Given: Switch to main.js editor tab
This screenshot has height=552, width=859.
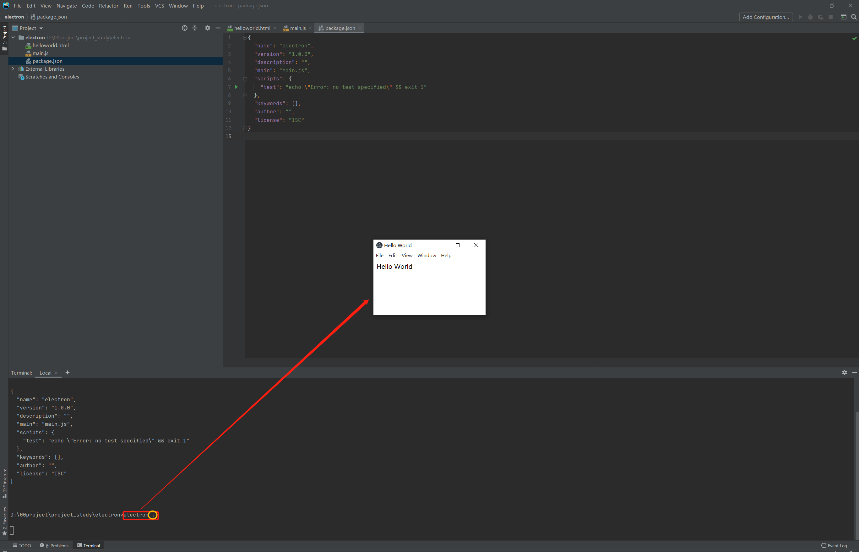Looking at the screenshot, I should point(297,28).
